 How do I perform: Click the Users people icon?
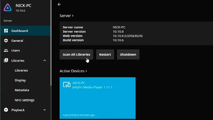click(x=6, y=50)
